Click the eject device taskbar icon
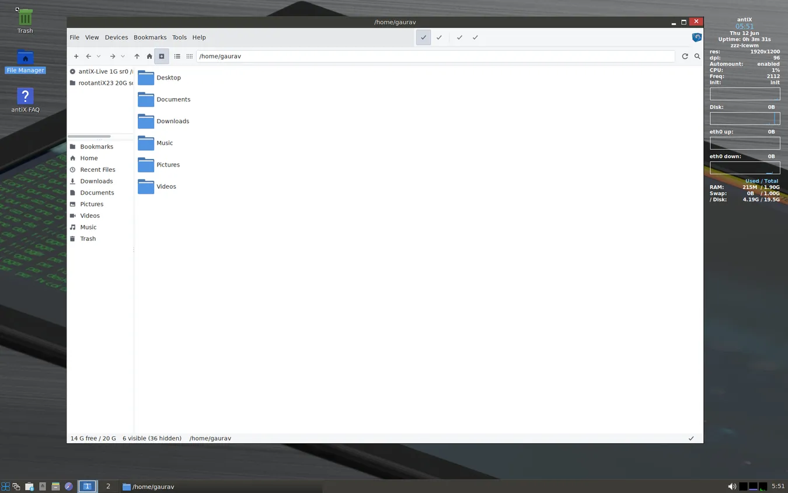 click(43, 486)
